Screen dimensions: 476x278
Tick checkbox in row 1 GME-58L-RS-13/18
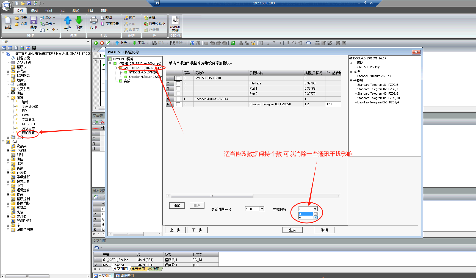(178, 78)
